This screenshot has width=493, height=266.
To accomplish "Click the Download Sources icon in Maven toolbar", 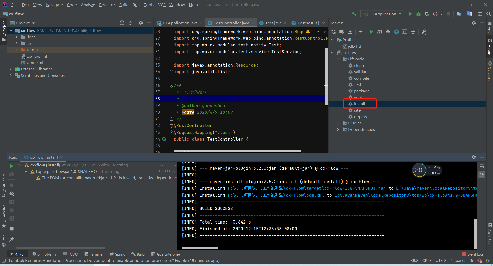I will (x=350, y=32).
